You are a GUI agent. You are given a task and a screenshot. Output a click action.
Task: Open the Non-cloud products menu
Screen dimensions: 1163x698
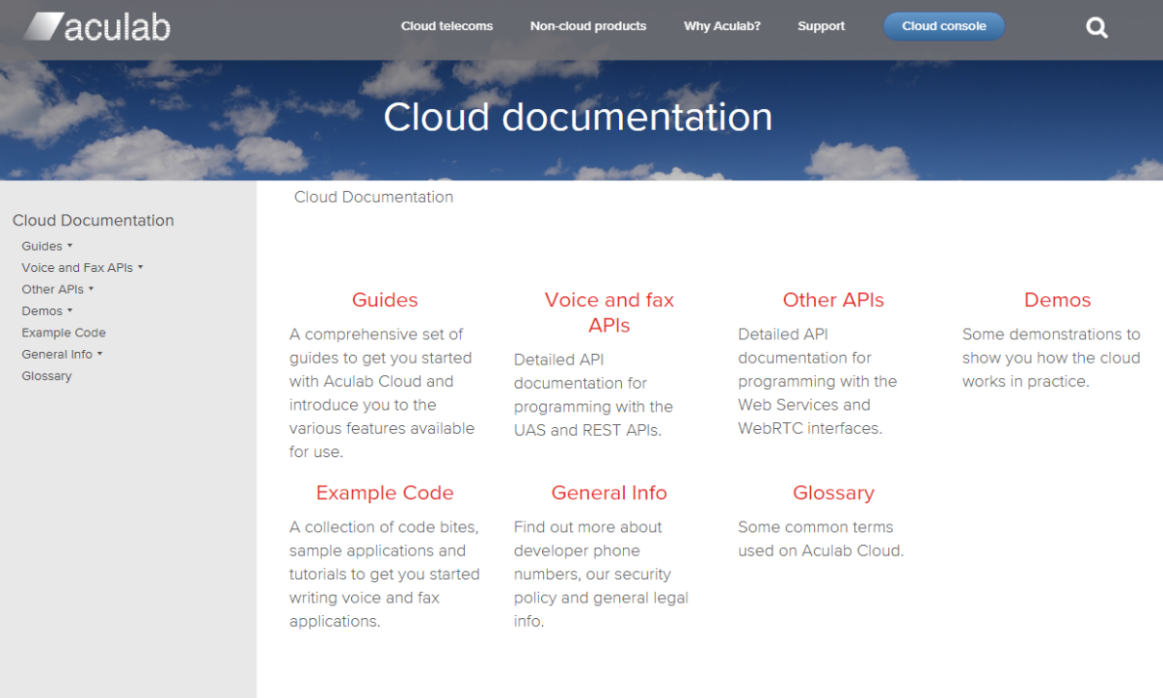[588, 26]
